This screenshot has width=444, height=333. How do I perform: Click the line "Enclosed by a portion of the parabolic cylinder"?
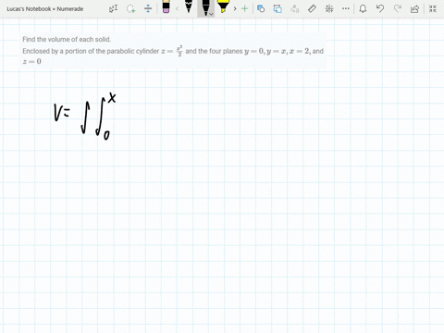point(91,51)
